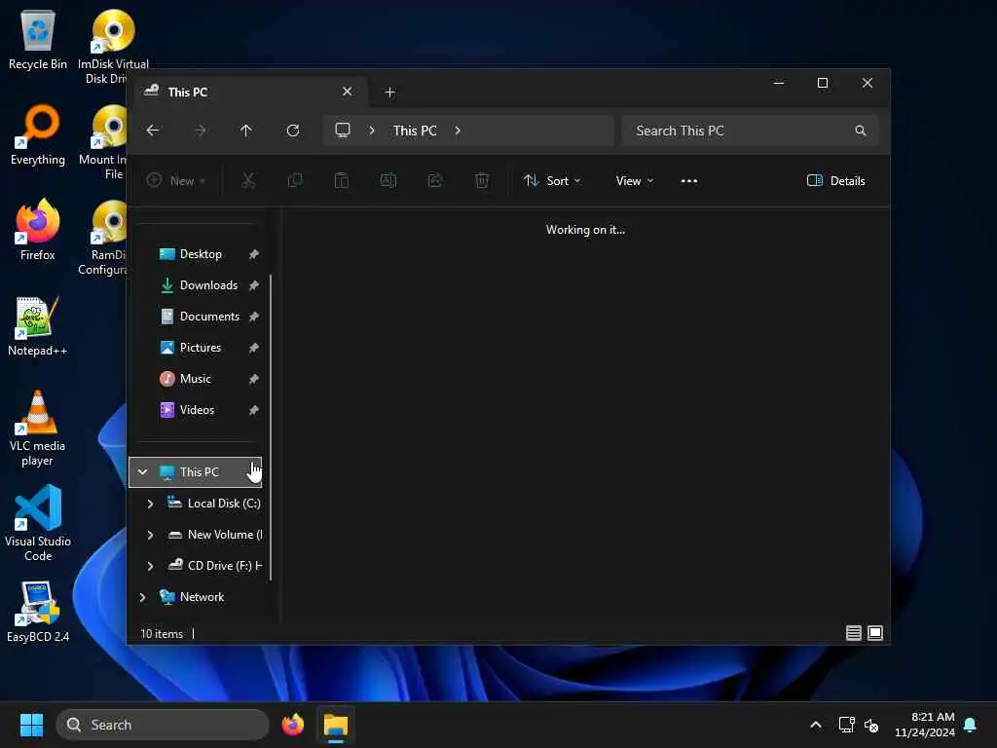Expand the Network tree node
Viewport: 997px width, 748px height.
click(x=142, y=597)
